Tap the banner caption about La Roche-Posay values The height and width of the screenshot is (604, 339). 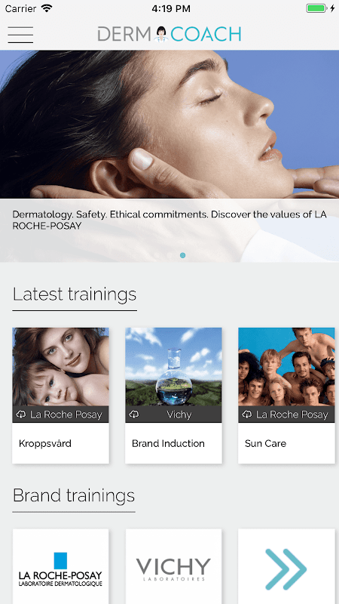169,220
